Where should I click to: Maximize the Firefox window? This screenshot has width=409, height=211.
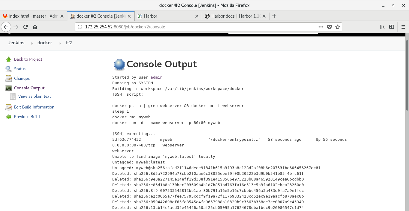pos(393,5)
